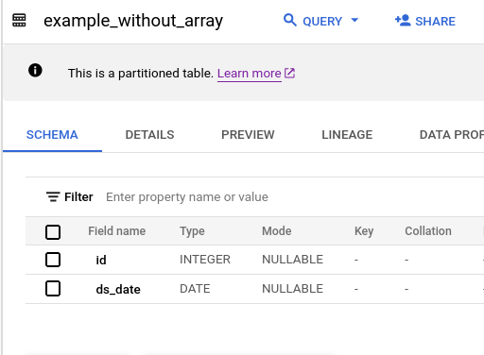
Task: Switch to the PREVIEW tab
Action: point(248,135)
